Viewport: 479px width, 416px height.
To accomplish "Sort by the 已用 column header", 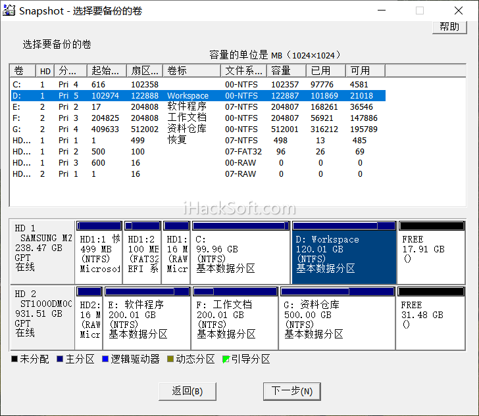I will click(326, 71).
